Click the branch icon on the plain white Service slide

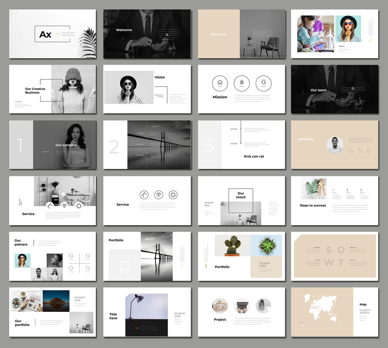coord(144,195)
